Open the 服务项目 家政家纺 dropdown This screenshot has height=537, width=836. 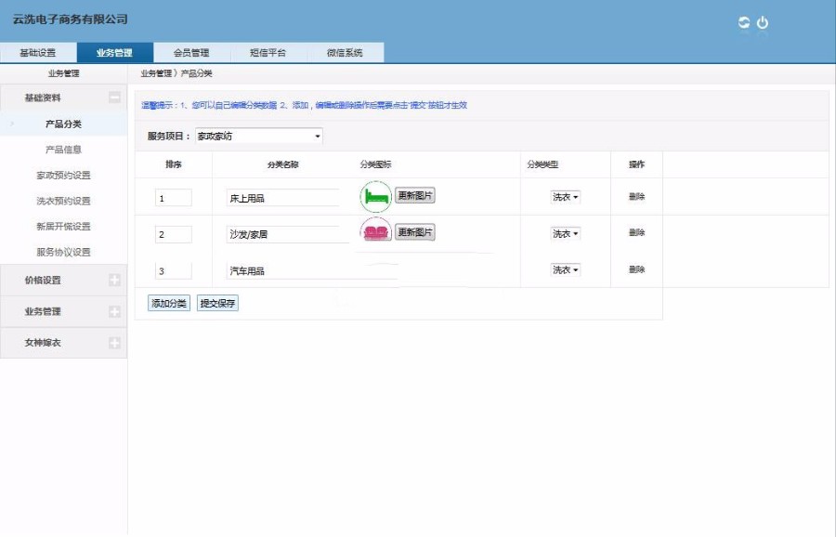tap(259, 136)
